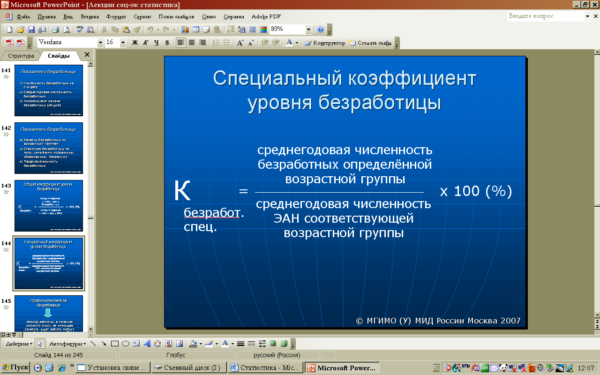The height and width of the screenshot is (375, 600).
Task: Open the font name dropdown (Verdana)
Action: 100,43
